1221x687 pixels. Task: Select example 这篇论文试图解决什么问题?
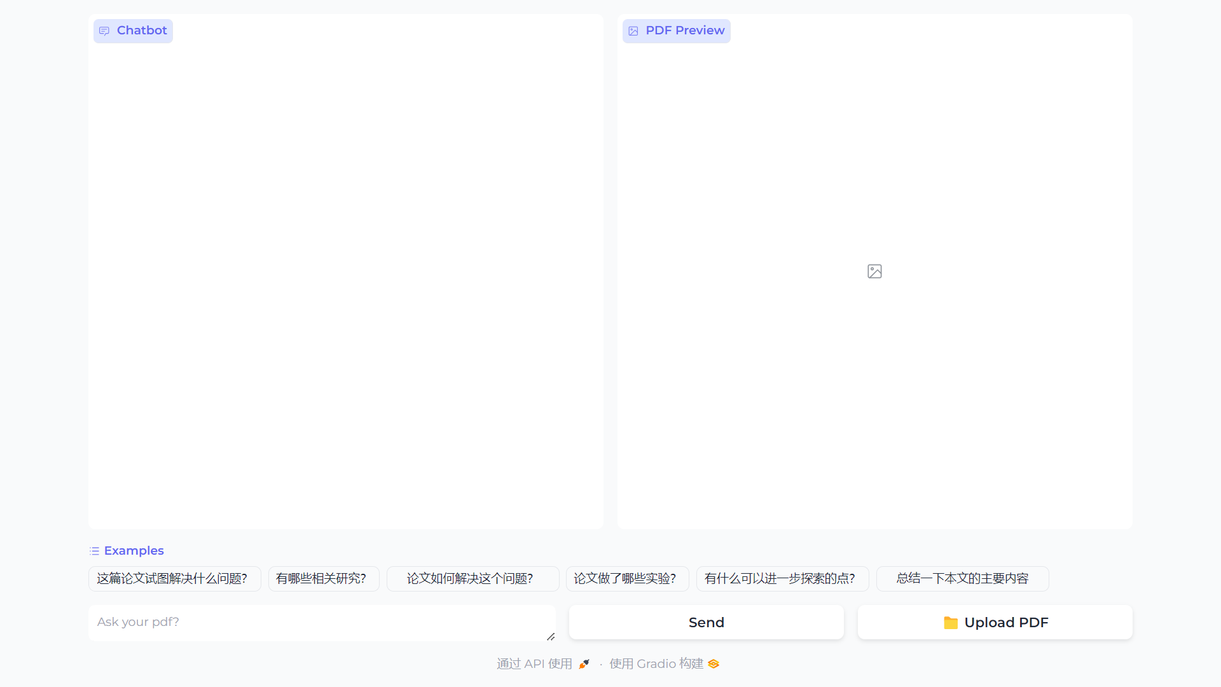[175, 579]
